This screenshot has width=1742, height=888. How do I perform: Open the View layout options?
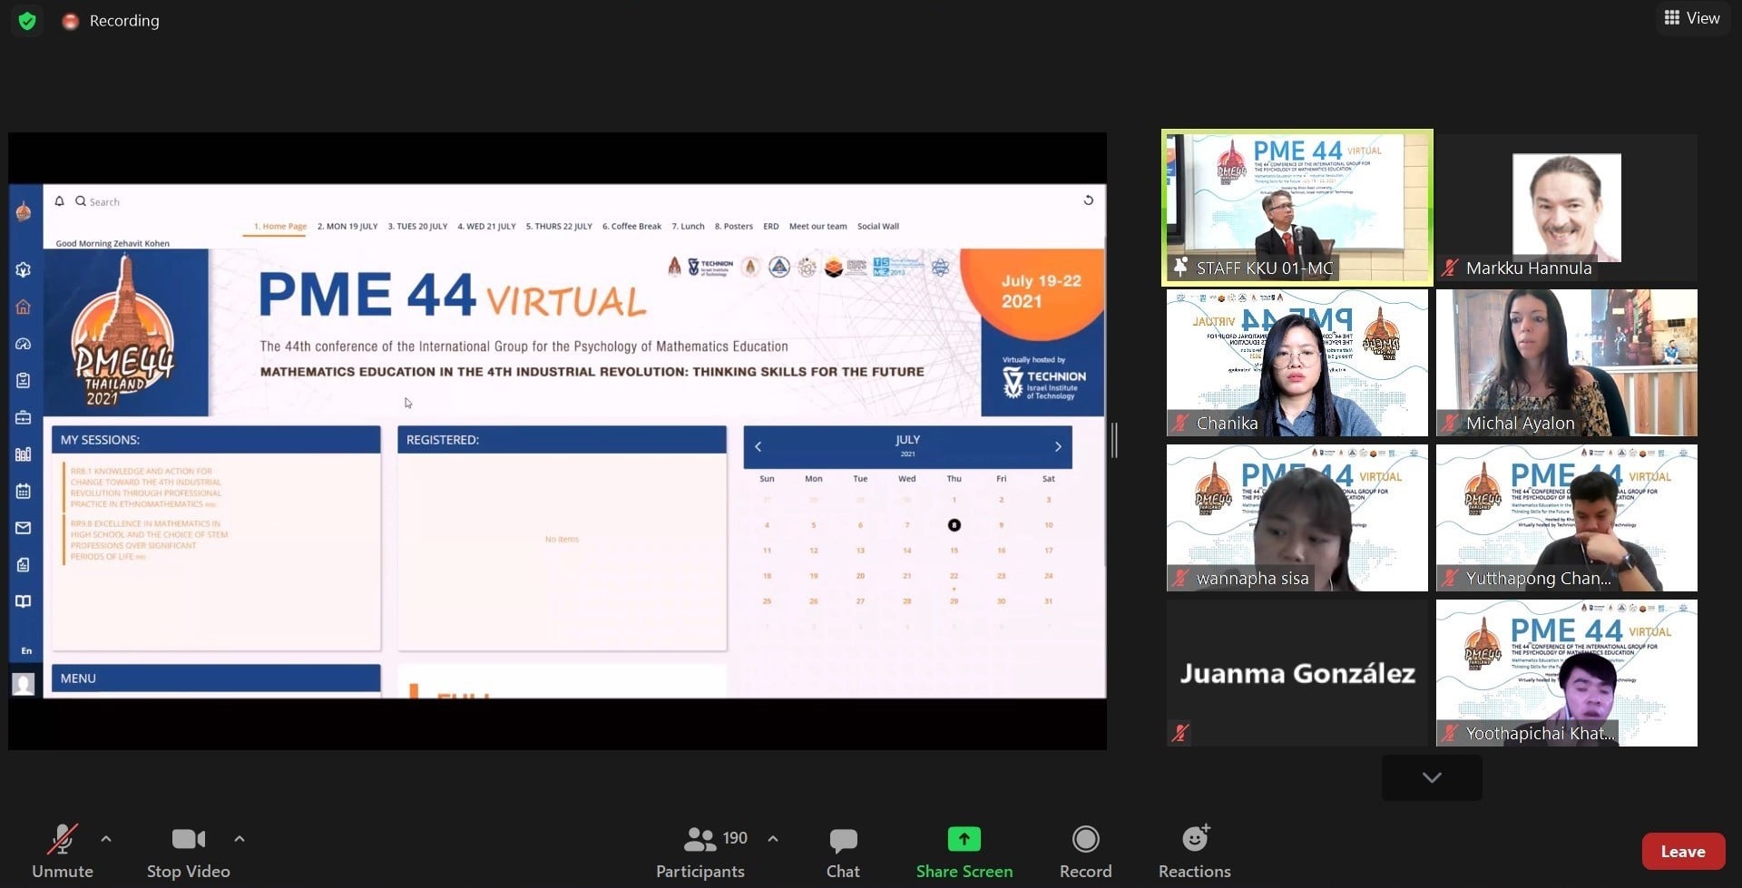click(1692, 18)
